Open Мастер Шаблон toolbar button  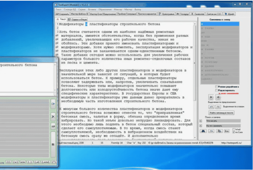79,14
